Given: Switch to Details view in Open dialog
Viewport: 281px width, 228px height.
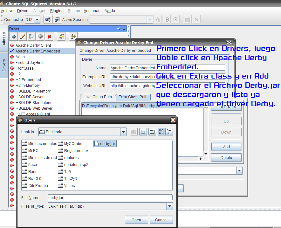Looking at the screenshot, I should [169, 132].
